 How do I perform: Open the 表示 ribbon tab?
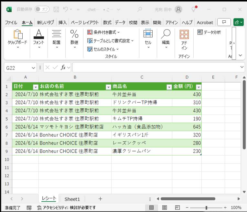click(145, 23)
